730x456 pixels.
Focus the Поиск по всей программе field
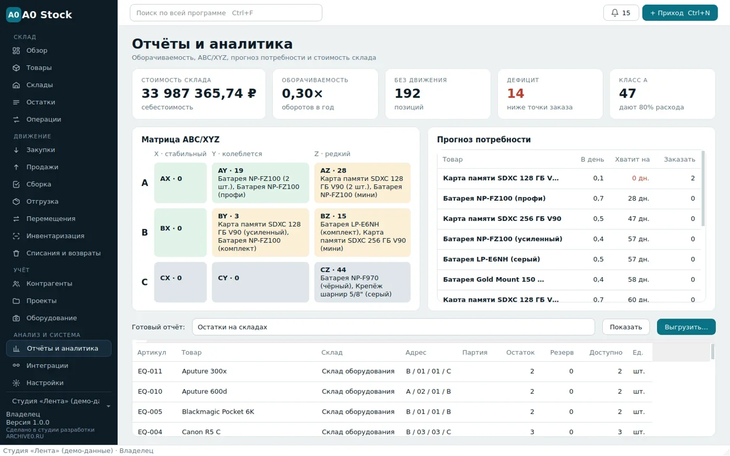click(226, 13)
